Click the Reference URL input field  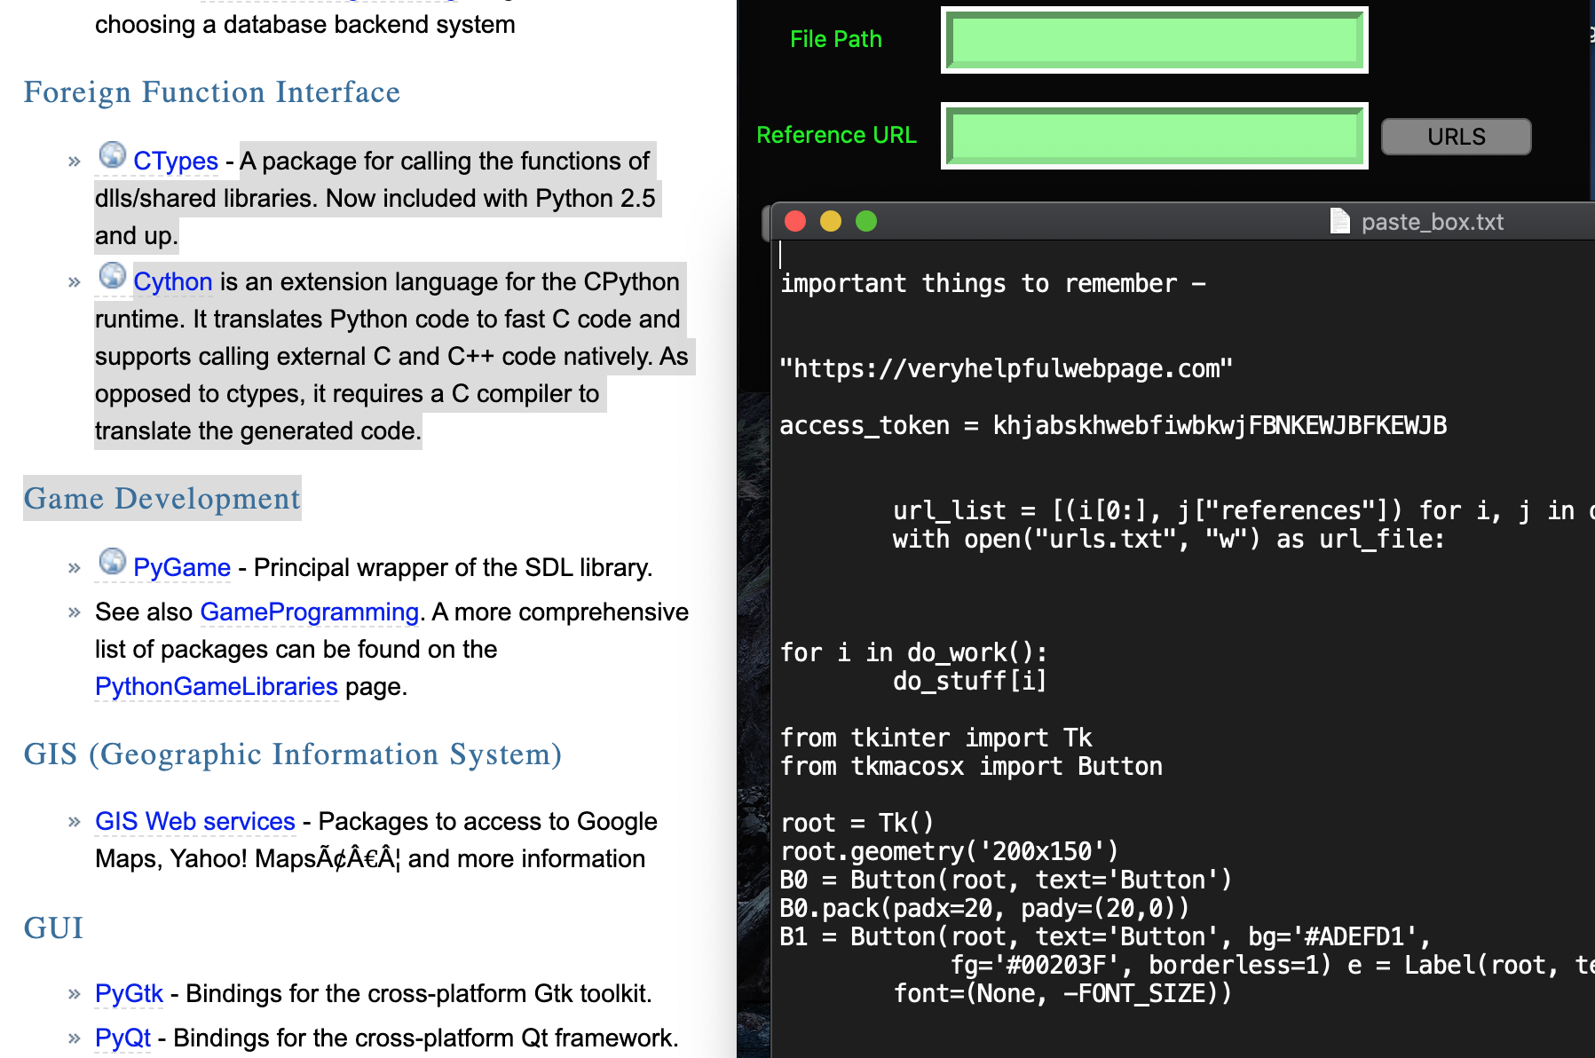click(1154, 136)
